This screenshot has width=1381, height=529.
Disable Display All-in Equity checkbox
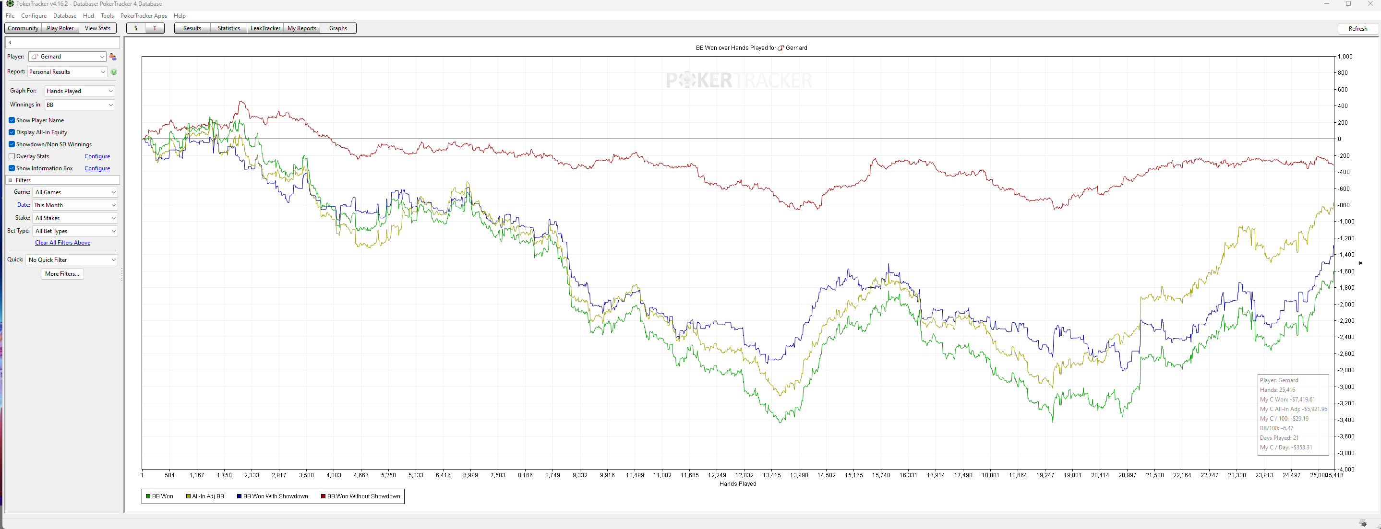tap(12, 132)
